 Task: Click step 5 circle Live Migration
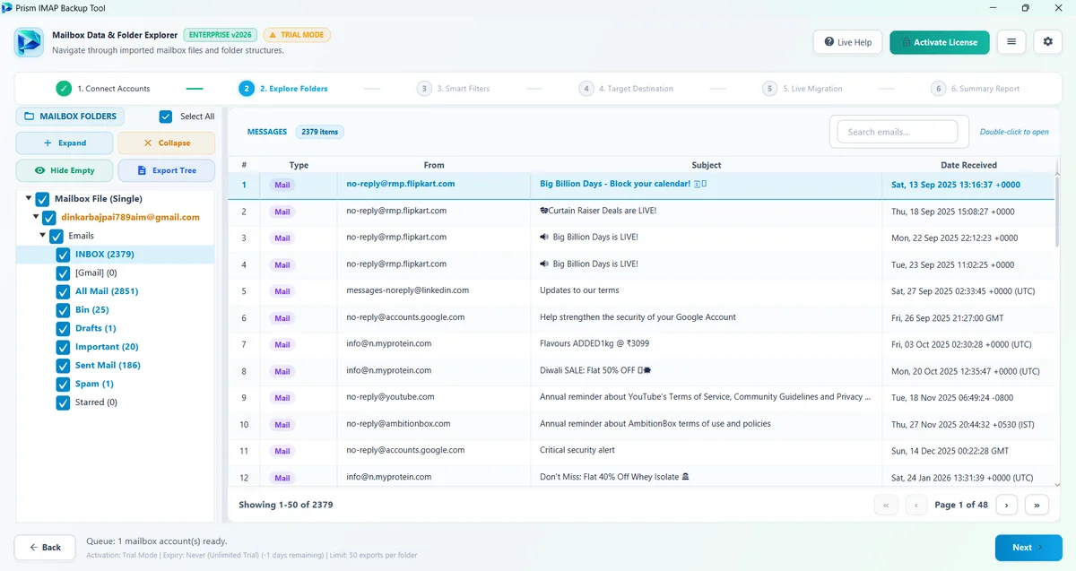pyautogui.click(x=769, y=89)
